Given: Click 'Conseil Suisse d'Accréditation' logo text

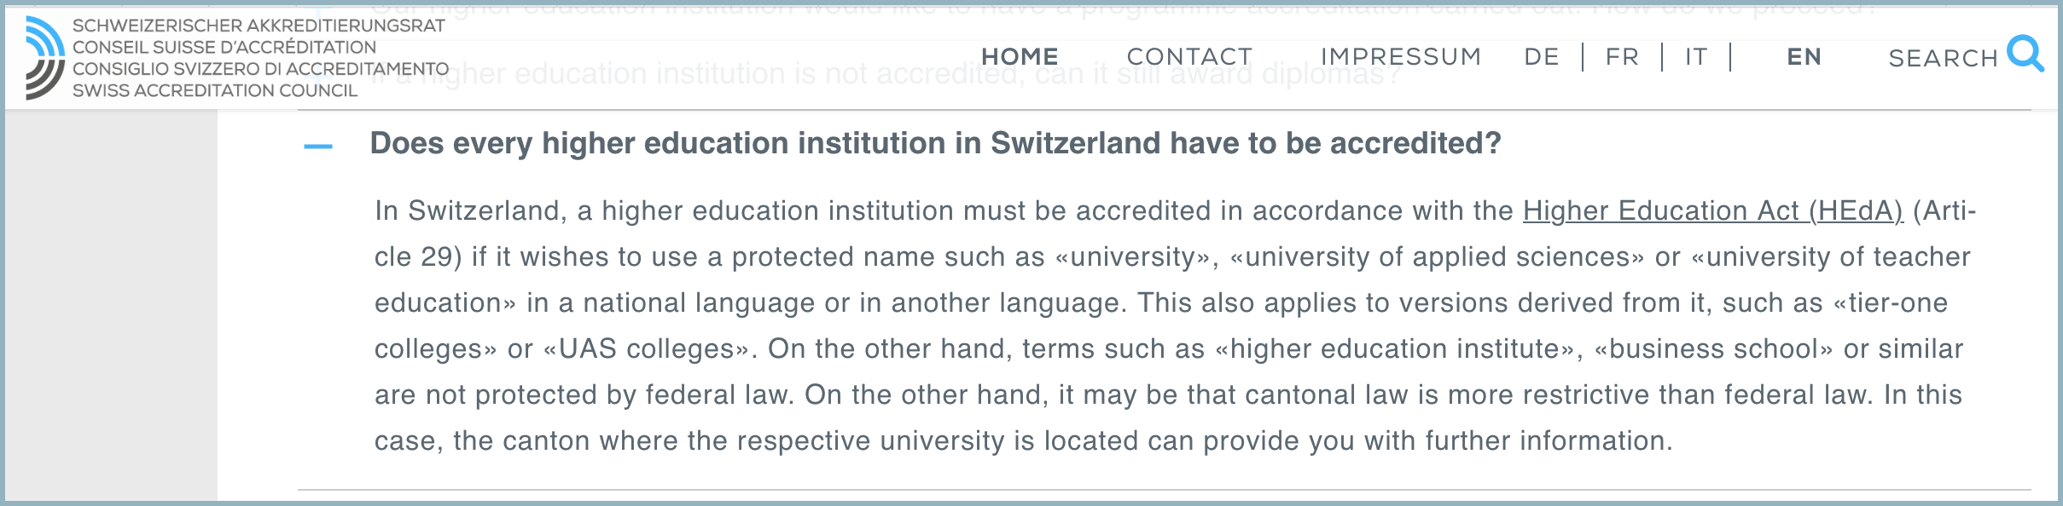Looking at the screenshot, I should 224,47.
